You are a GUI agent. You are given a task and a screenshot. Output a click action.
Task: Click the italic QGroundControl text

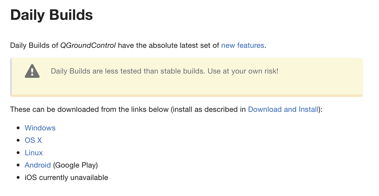click(x=88, y=46)
